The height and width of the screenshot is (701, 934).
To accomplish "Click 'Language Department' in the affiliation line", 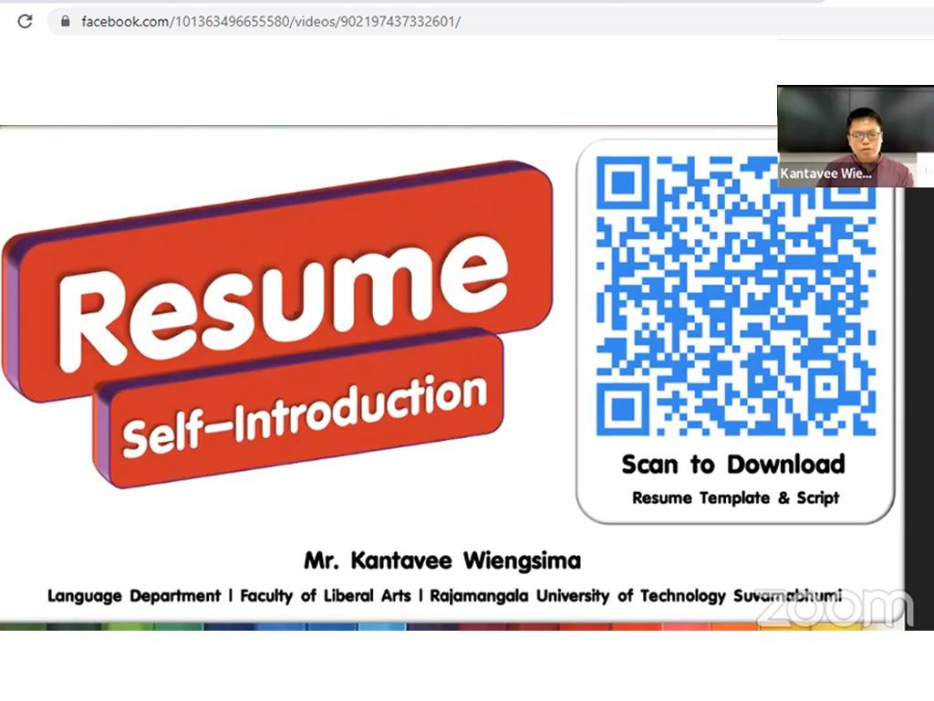I will tap(134, 596).
